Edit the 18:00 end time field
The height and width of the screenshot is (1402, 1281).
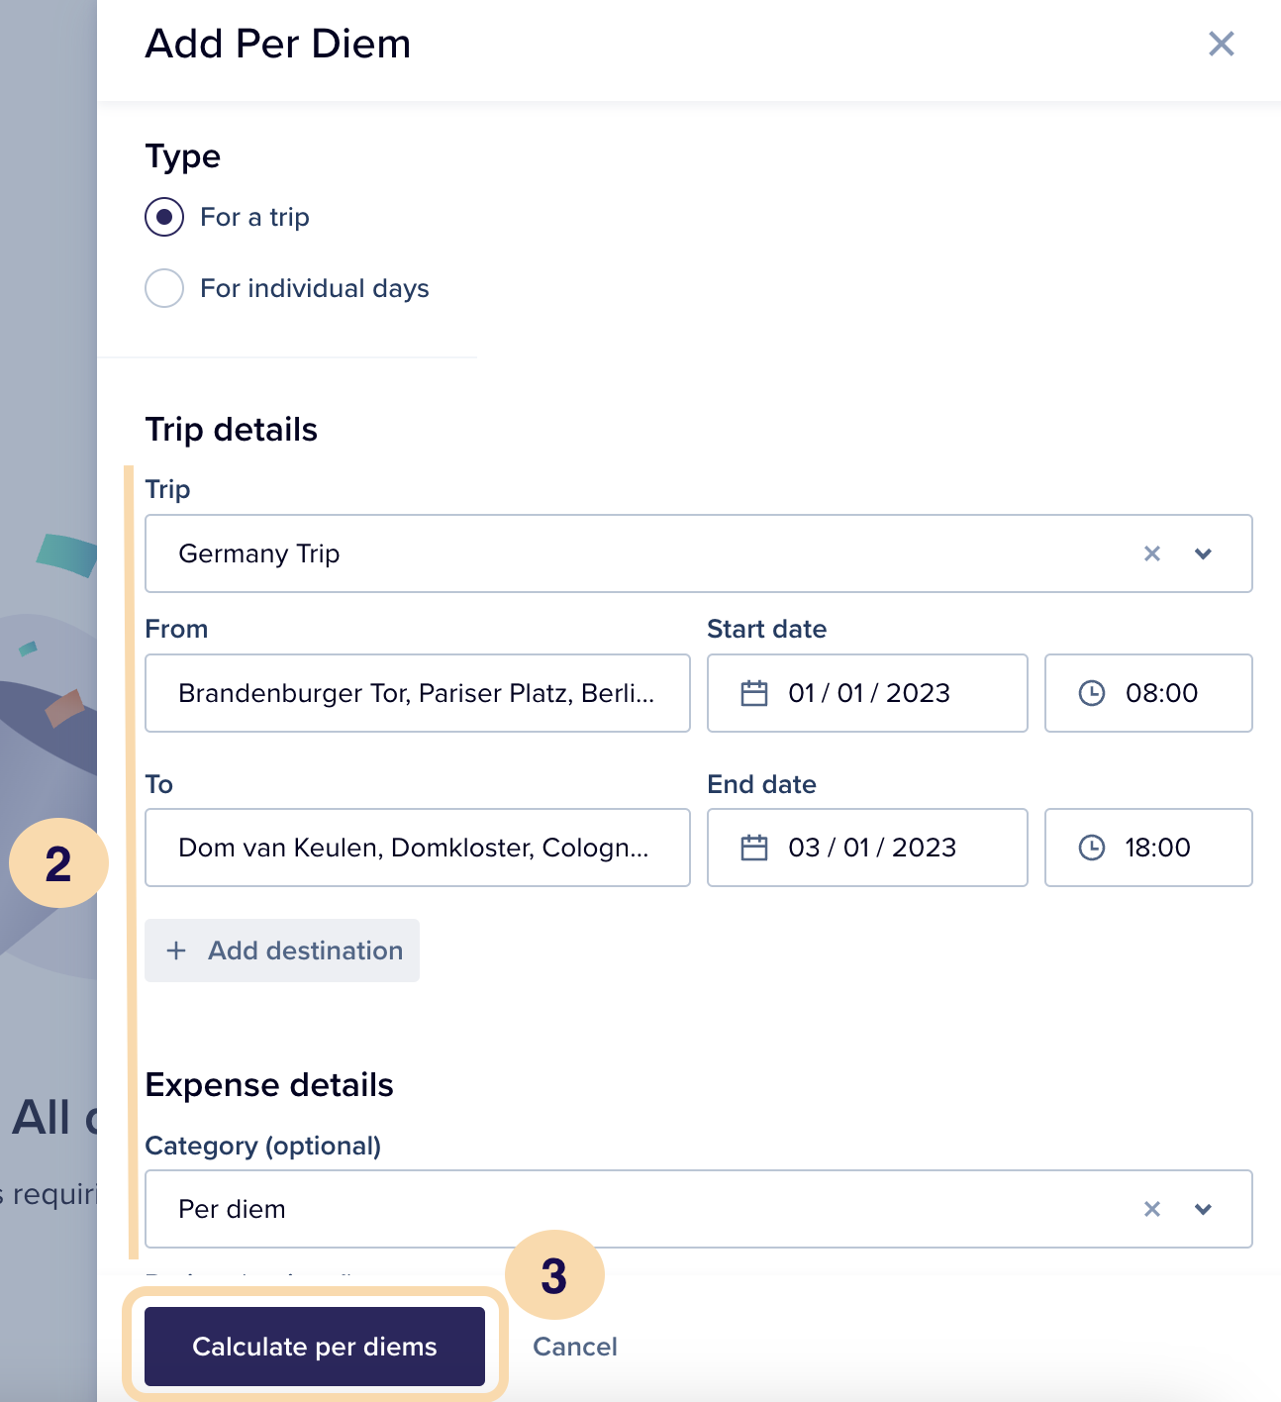[x=1157, y=848]
